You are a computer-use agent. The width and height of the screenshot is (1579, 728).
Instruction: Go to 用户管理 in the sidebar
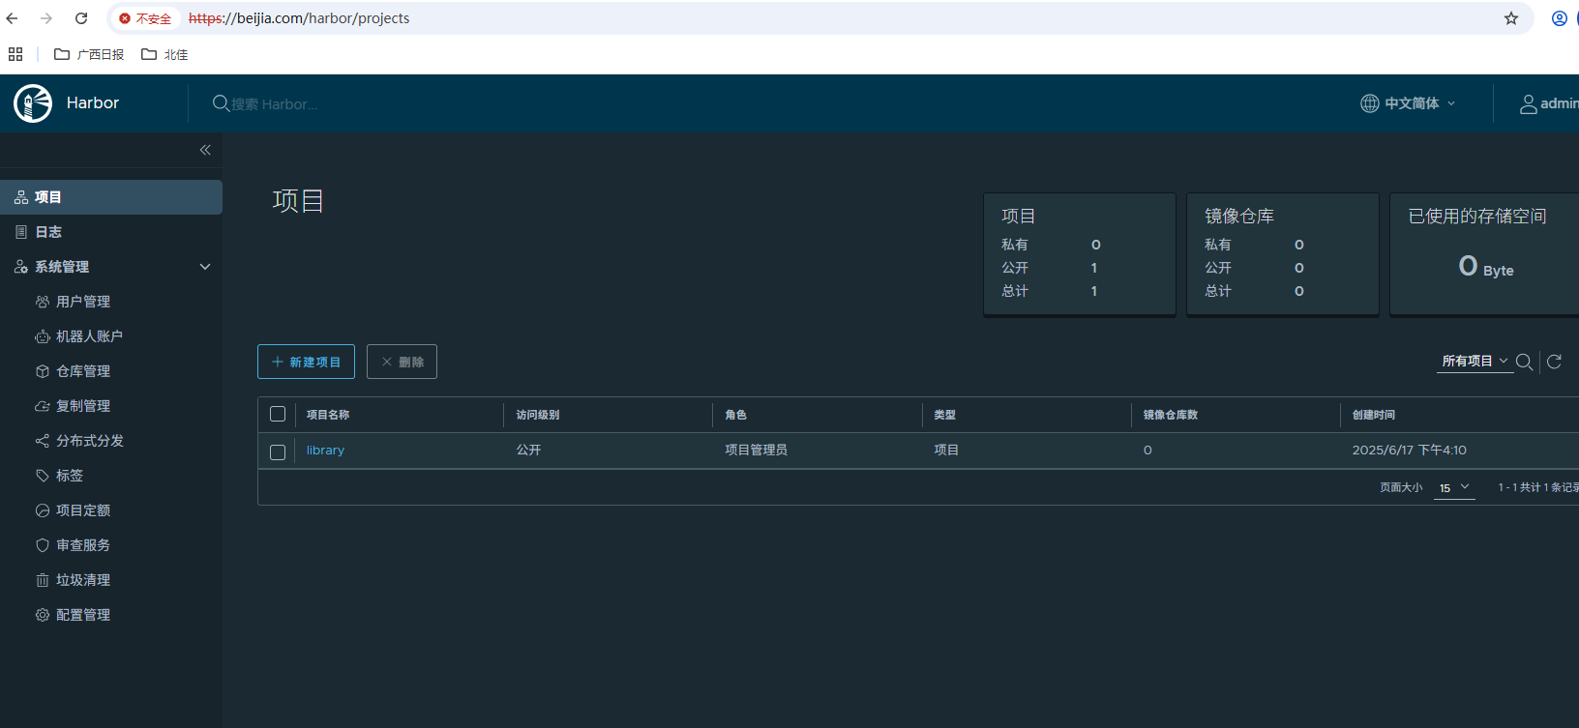pyautogui.click(x=83, y=302)
